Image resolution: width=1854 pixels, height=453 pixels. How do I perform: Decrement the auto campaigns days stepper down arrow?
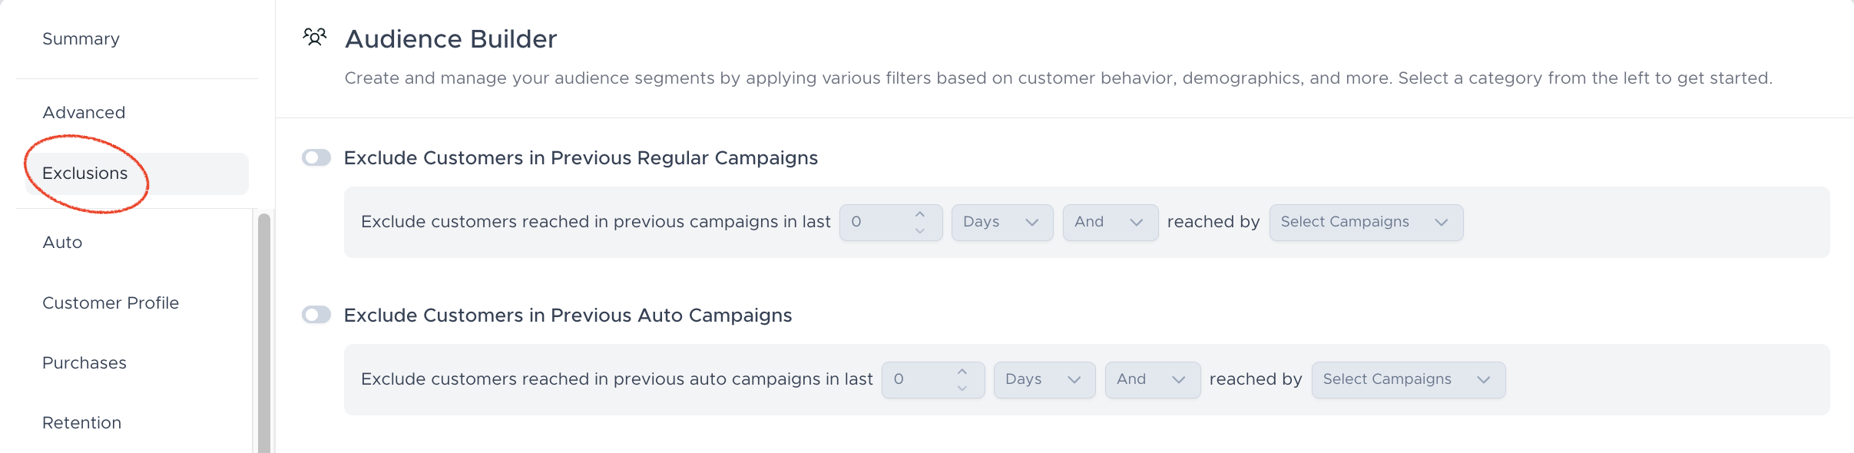click(962, 388)
